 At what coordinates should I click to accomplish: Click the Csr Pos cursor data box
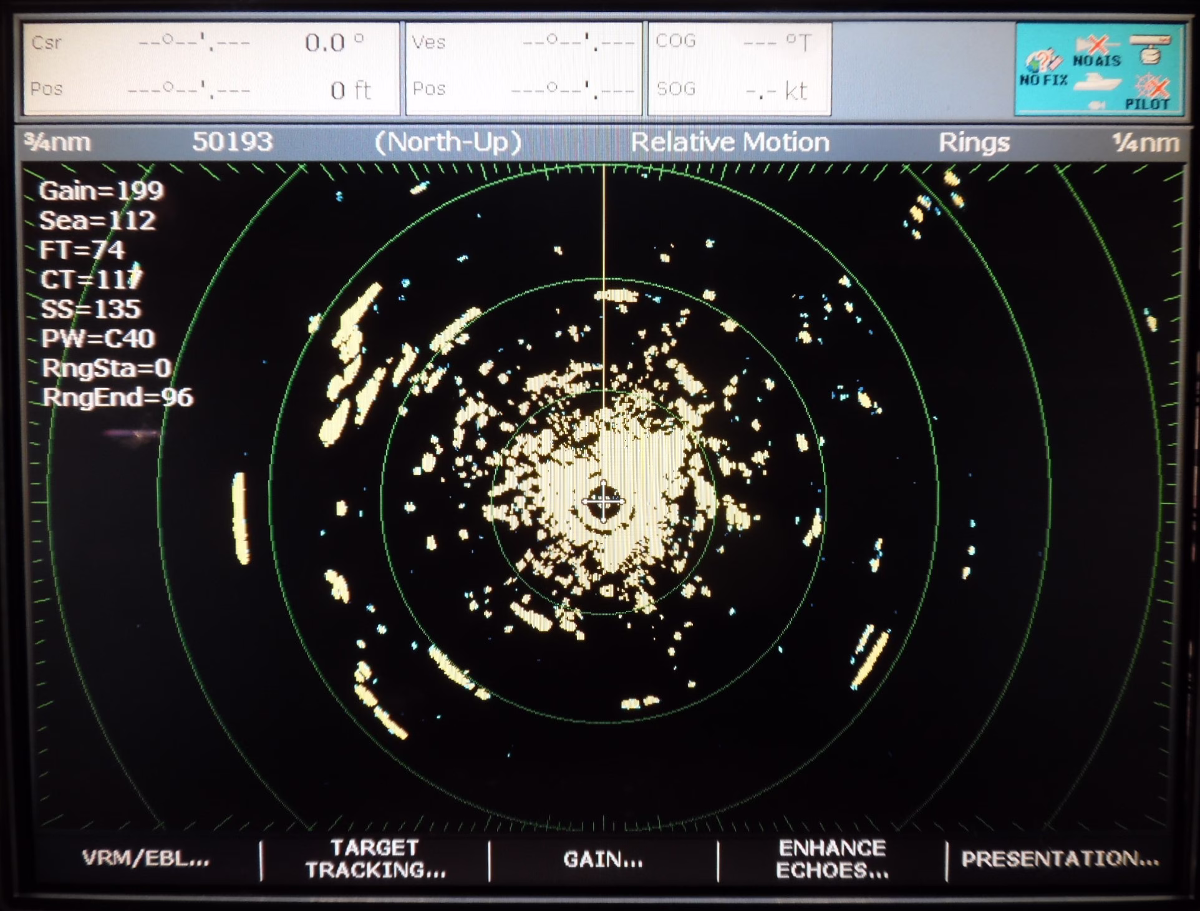click(211, 68)
